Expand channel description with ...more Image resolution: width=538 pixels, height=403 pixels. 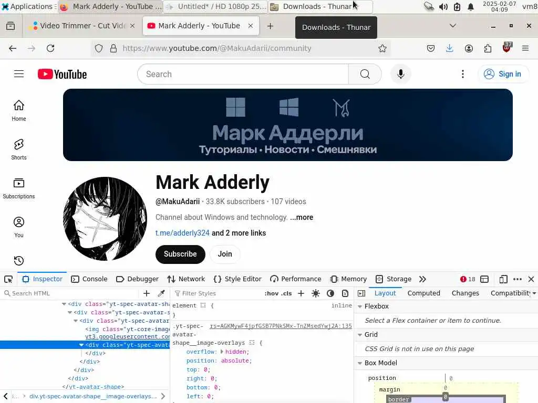pos(302,217)
